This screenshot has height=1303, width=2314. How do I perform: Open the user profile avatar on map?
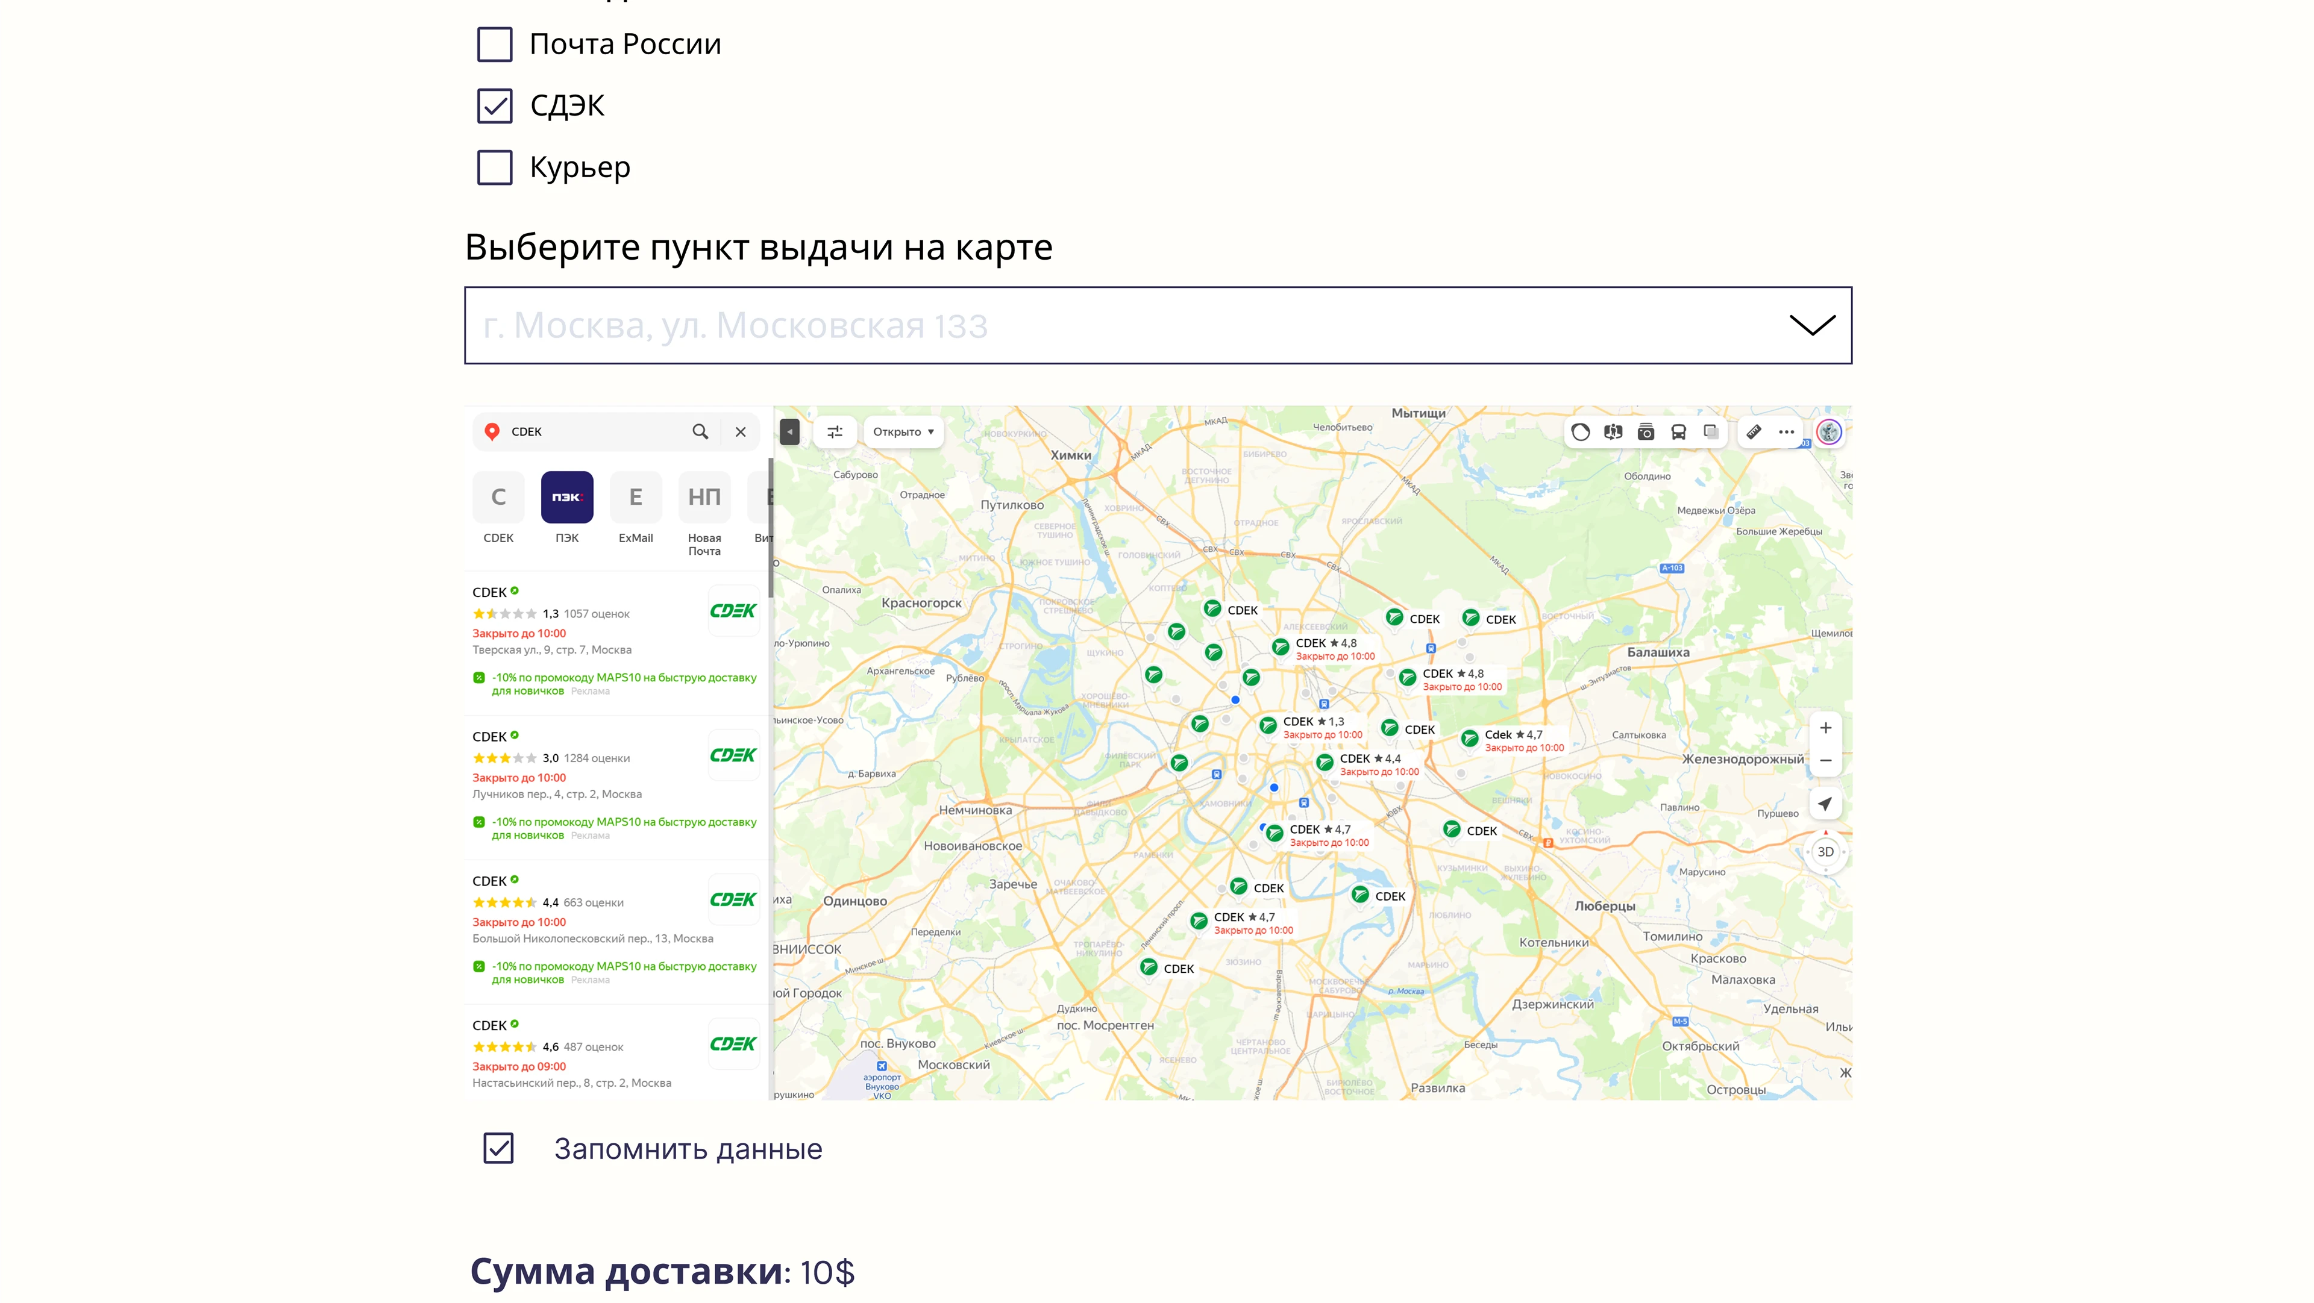click(x=1829, y=432)
